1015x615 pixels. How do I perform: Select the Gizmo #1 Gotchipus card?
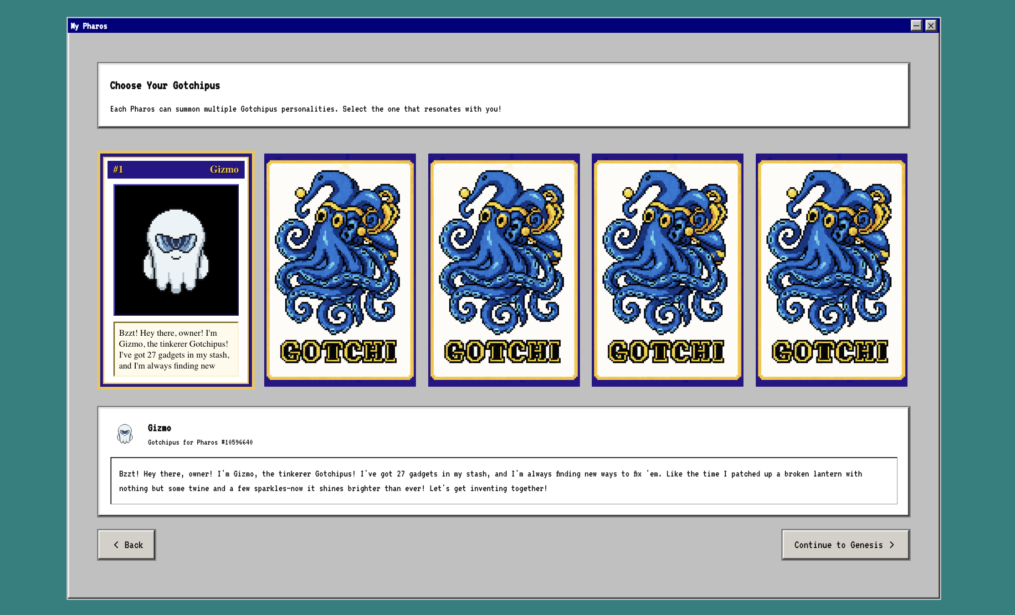click(176, 270)
